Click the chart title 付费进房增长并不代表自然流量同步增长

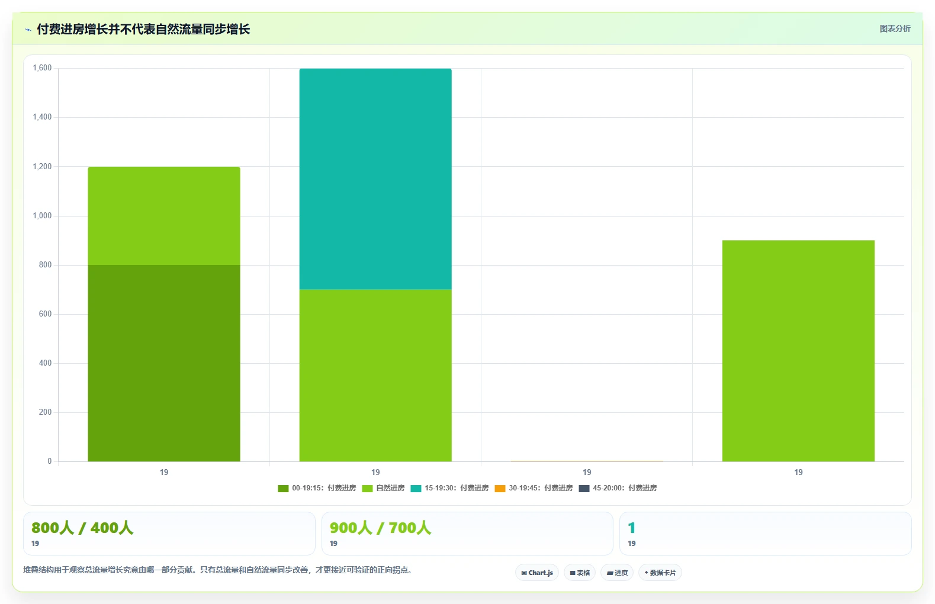(143, 29)
